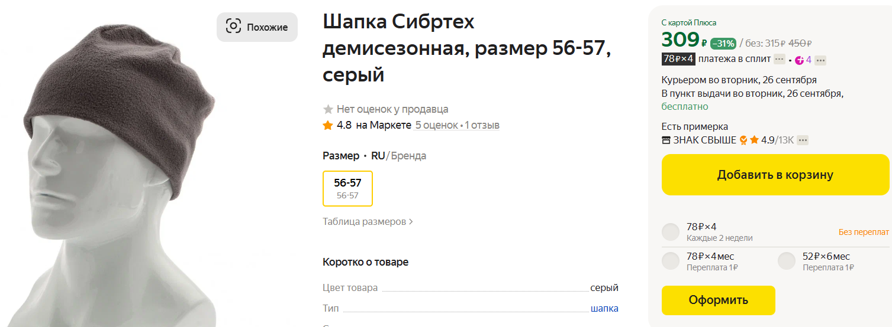Switch size system to Бренда
The height and width of the screenshot is (327, 892).
408,156
